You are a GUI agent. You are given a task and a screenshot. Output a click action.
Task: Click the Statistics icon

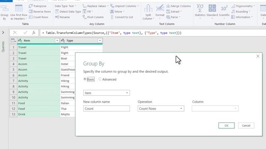pyautogui.click(x=200, y=8)
